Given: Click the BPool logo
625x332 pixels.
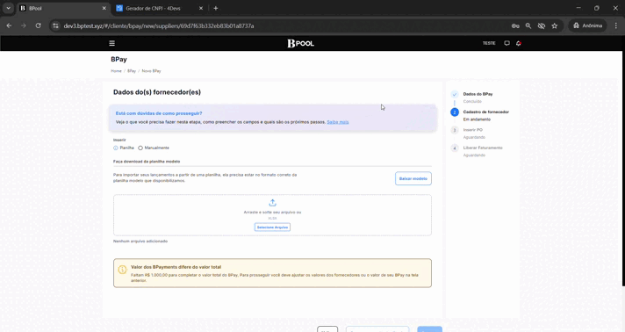Looking at the screenshot, I should [300, 43].
